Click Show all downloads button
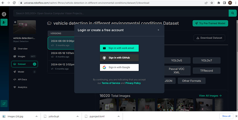Image resolution: width=238 pixels, height=120 pixels. pos(226,116)
